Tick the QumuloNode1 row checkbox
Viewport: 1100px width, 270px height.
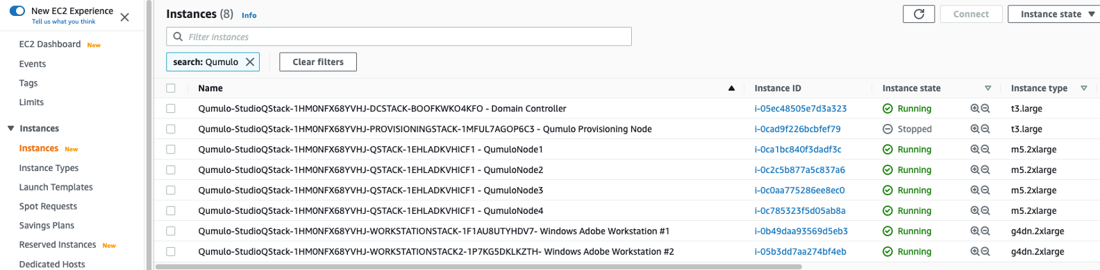(171, 150)
